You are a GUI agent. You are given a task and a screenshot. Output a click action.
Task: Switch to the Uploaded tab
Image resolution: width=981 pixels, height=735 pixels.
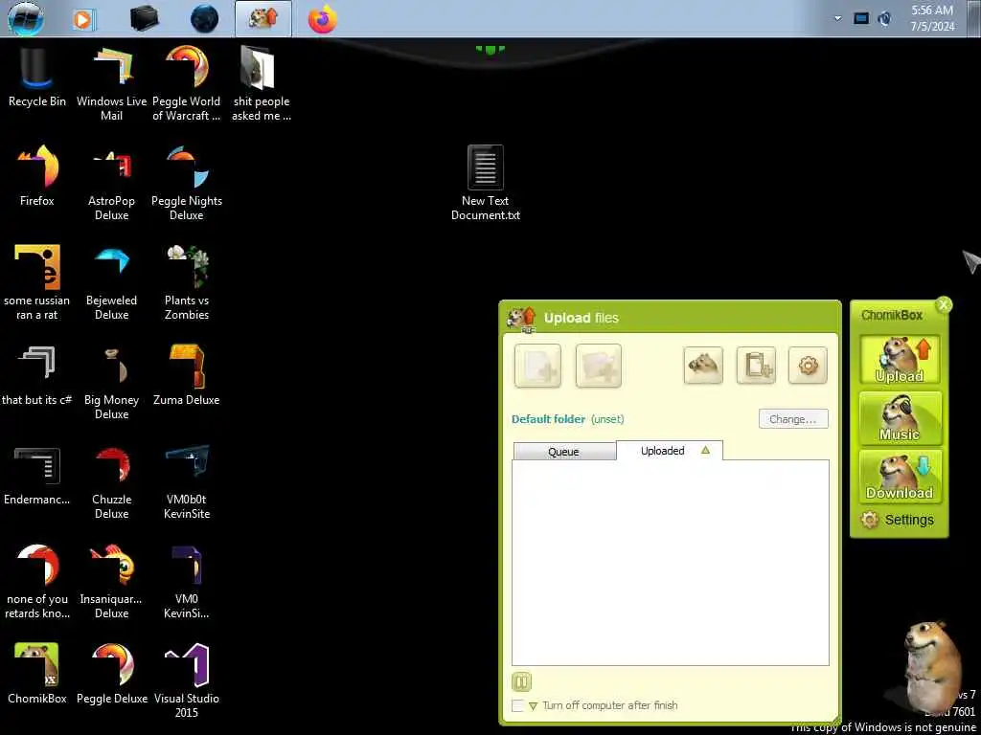click(x=670, y=451)
